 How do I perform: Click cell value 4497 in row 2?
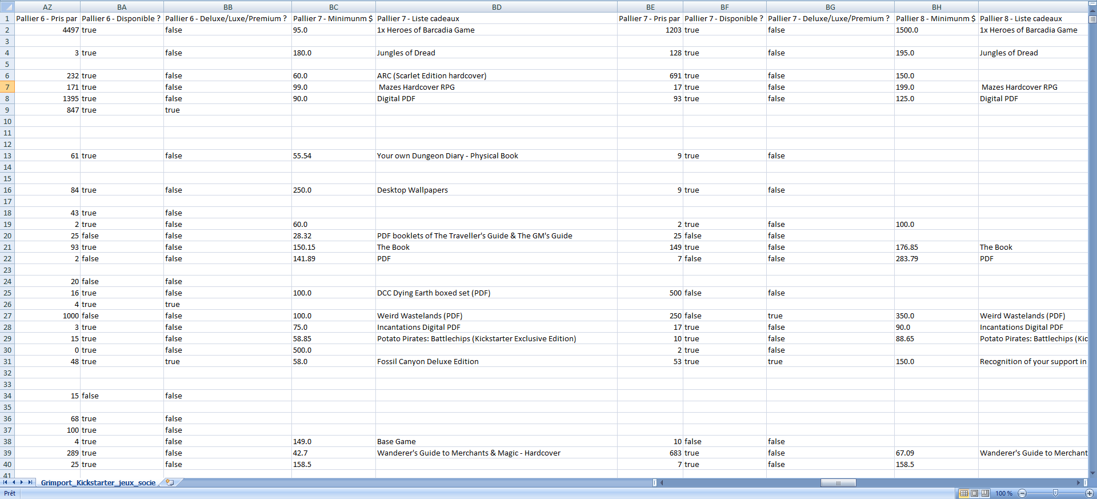(47, 30)
